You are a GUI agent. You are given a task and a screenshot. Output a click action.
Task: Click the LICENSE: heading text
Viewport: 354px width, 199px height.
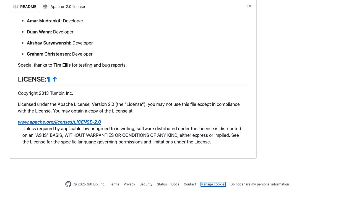pyautogui.click(x=32, y=79)
